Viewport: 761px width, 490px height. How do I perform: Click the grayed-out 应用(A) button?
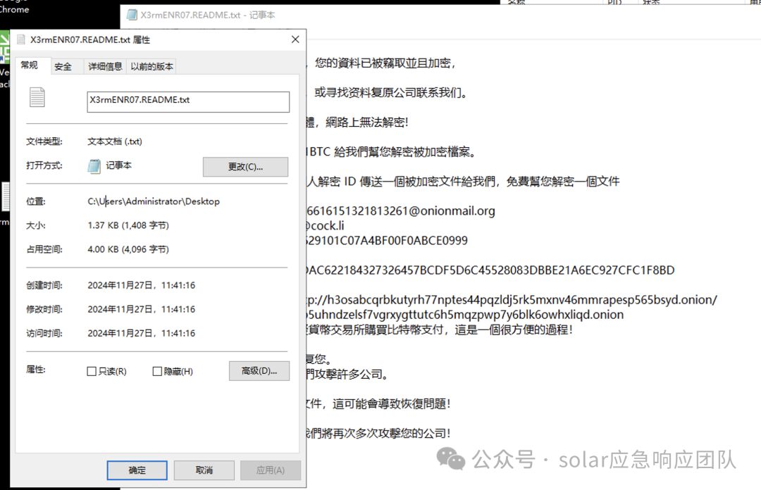click(x=271, y=470)
